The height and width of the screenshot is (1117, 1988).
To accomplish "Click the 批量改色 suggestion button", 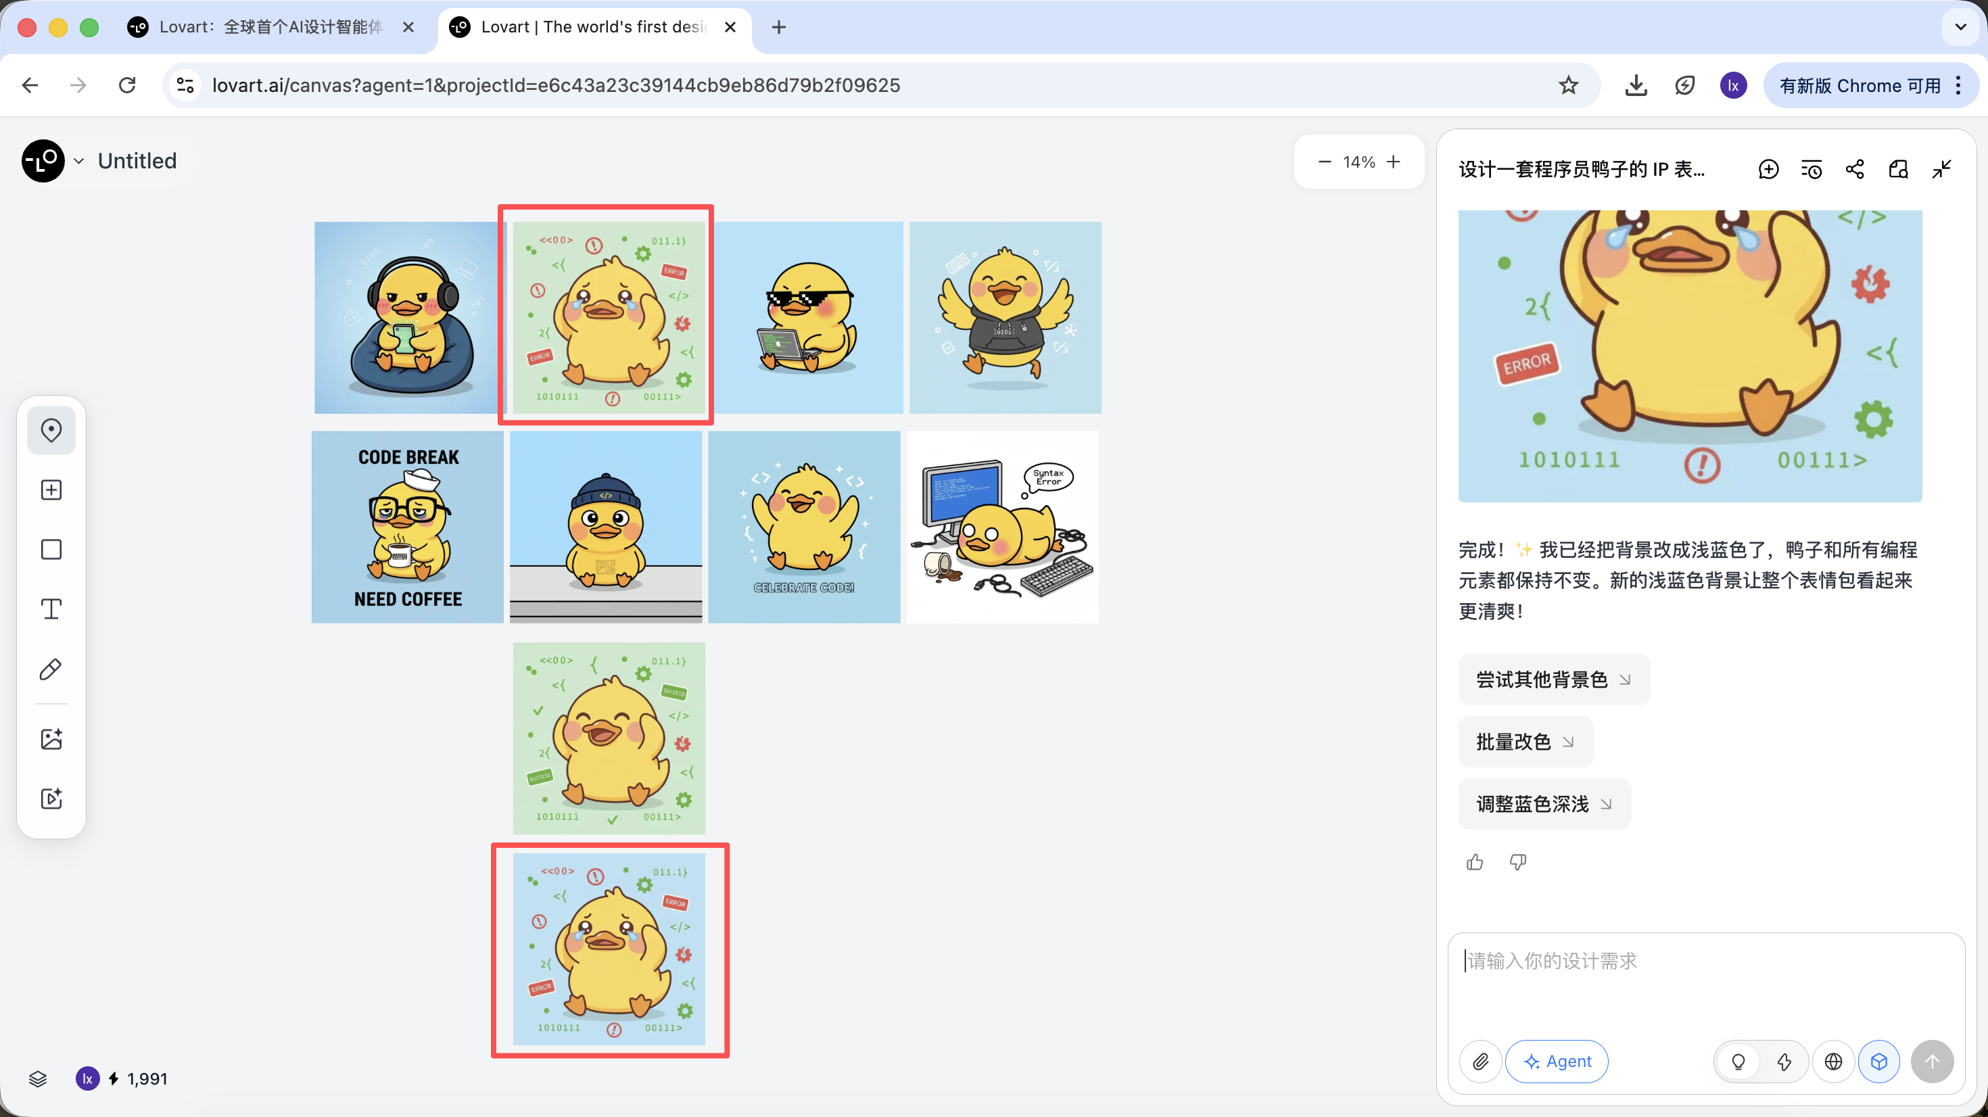I will tap(1524, 742).
